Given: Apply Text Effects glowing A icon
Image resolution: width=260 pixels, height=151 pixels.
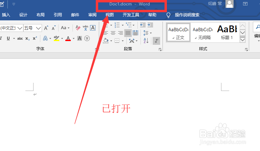Looking at the screenshot, I should pos(45,38).
